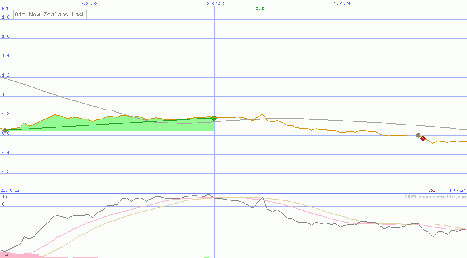The width and height of the screenshot is (467, 258).
Task: Click the 2.01.23 date label
Action: tap(89, 4)
